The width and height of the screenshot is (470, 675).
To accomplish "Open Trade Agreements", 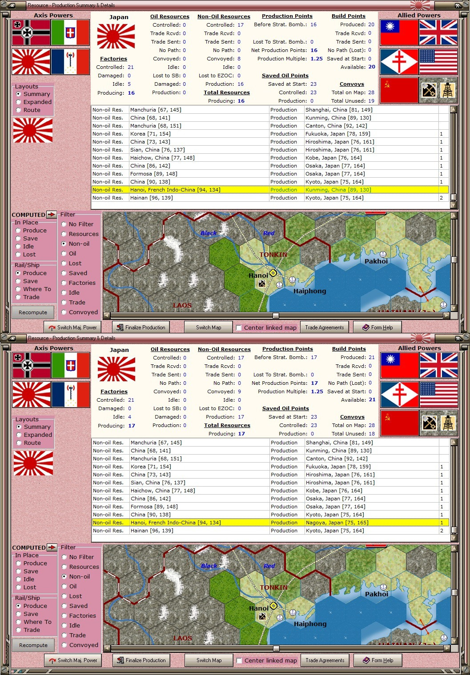I will 325,327.
